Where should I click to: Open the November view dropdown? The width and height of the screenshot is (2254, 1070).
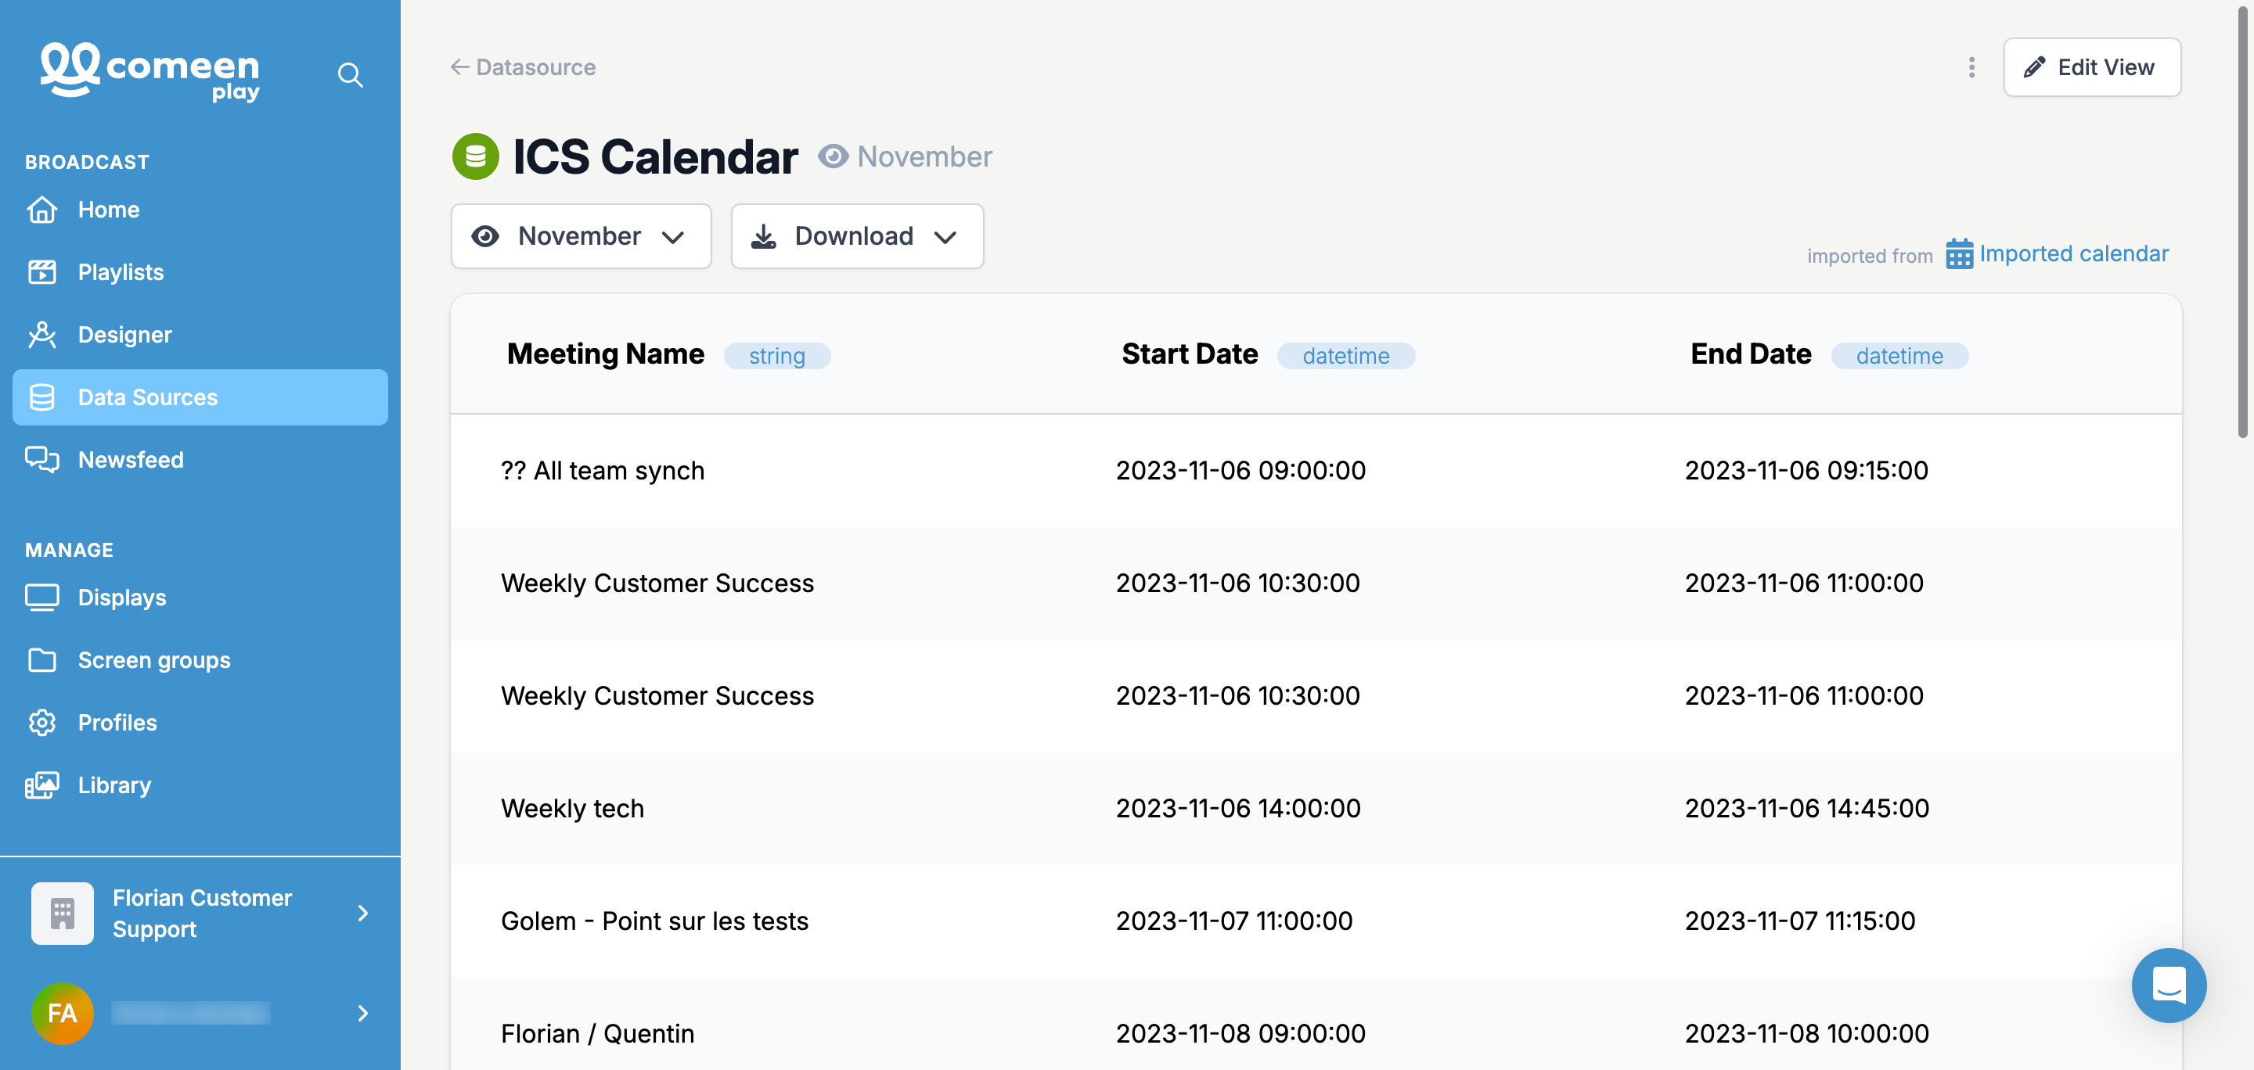581,236
